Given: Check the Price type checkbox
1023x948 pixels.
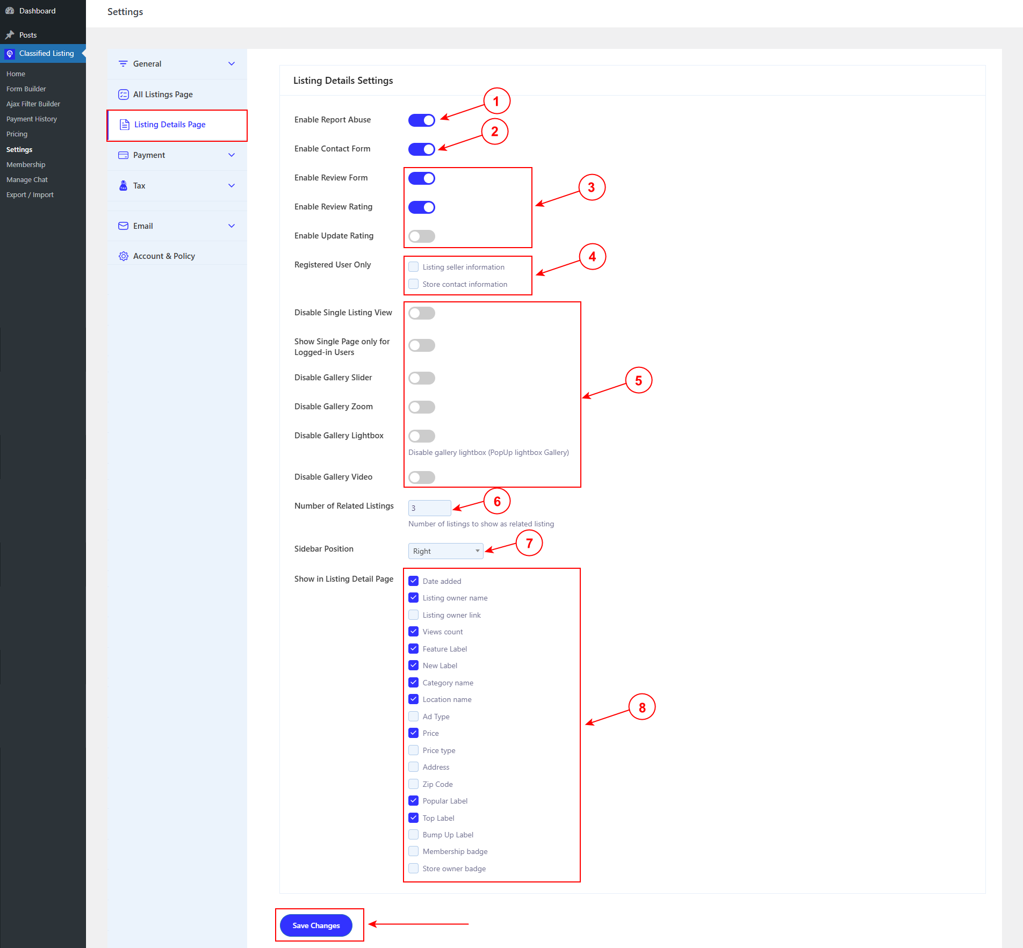Looking at the screenshot, I should point(414,750).
